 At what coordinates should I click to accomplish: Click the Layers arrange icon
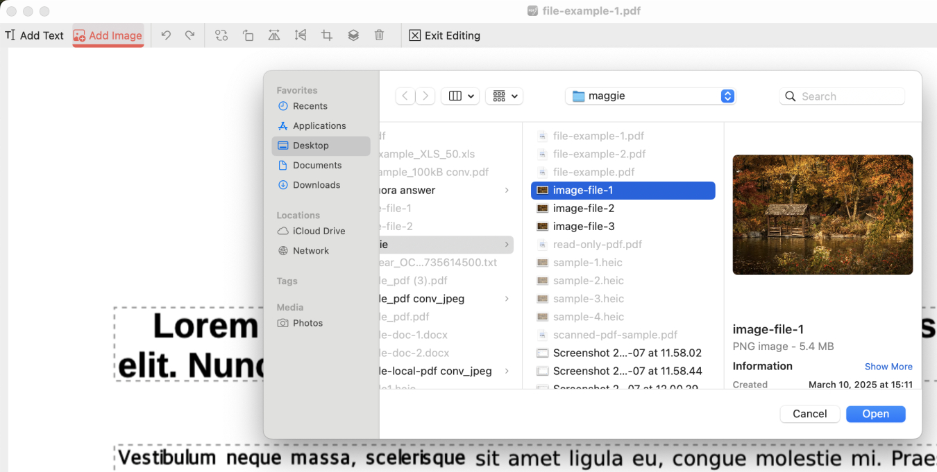353,35
